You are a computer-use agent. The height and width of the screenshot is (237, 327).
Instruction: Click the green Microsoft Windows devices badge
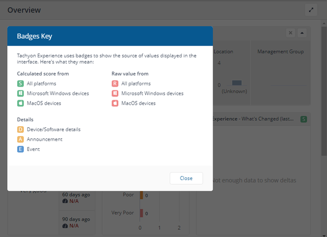tap(20, 94)
